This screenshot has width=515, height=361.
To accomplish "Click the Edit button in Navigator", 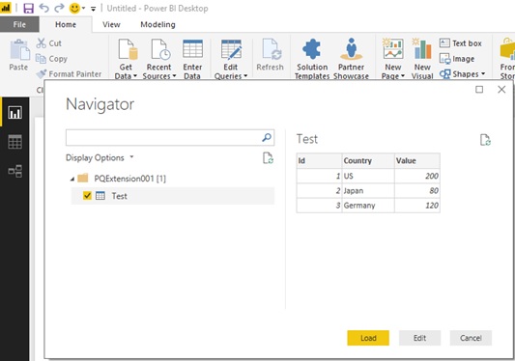I will [x=419, y=338].
